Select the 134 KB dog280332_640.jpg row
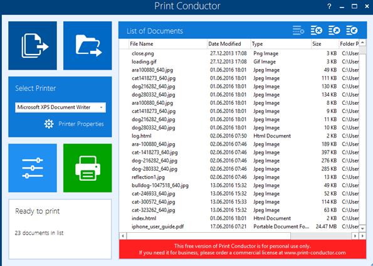This screenshot has height=266, width=373. (x=239, y=95)
